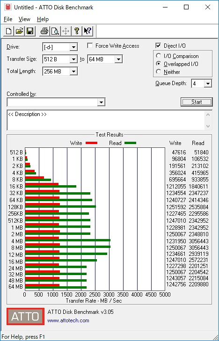
Task: Enable the Force Write Access checkbox
Action: click(90, 46)
